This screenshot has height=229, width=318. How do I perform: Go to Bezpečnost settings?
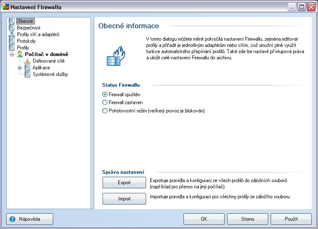pos(29,28)
